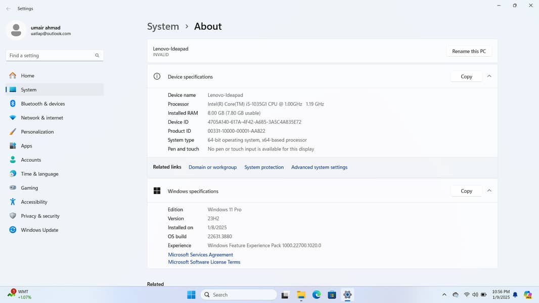539x303 pixels.
Task: Open Bluetooth & devices settings
Action: [x=42, y=104]
